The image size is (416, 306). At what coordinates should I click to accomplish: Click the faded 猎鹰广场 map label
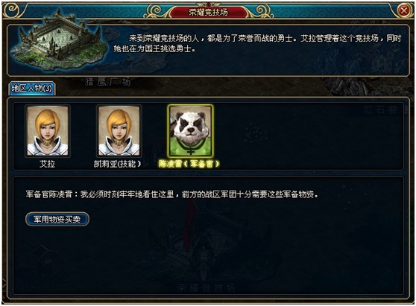coord(108,82)
